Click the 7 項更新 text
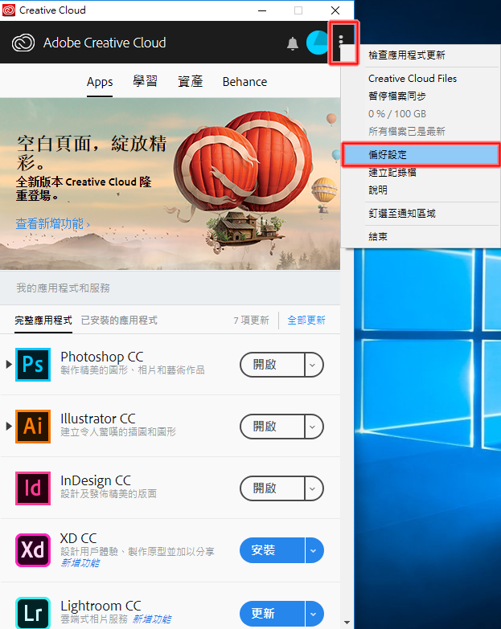This screenshot has height=629, width=501. [251, 320]
